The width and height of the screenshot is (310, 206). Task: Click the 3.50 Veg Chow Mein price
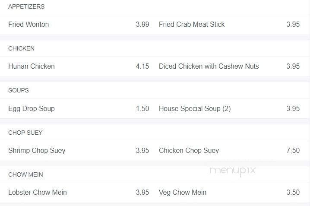(293, 193)
